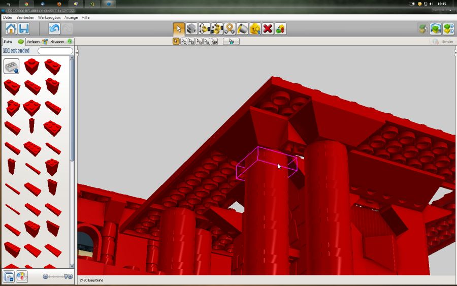Undo the last action with the blue arrow
457x286 pixels.
tap(54, 29)
